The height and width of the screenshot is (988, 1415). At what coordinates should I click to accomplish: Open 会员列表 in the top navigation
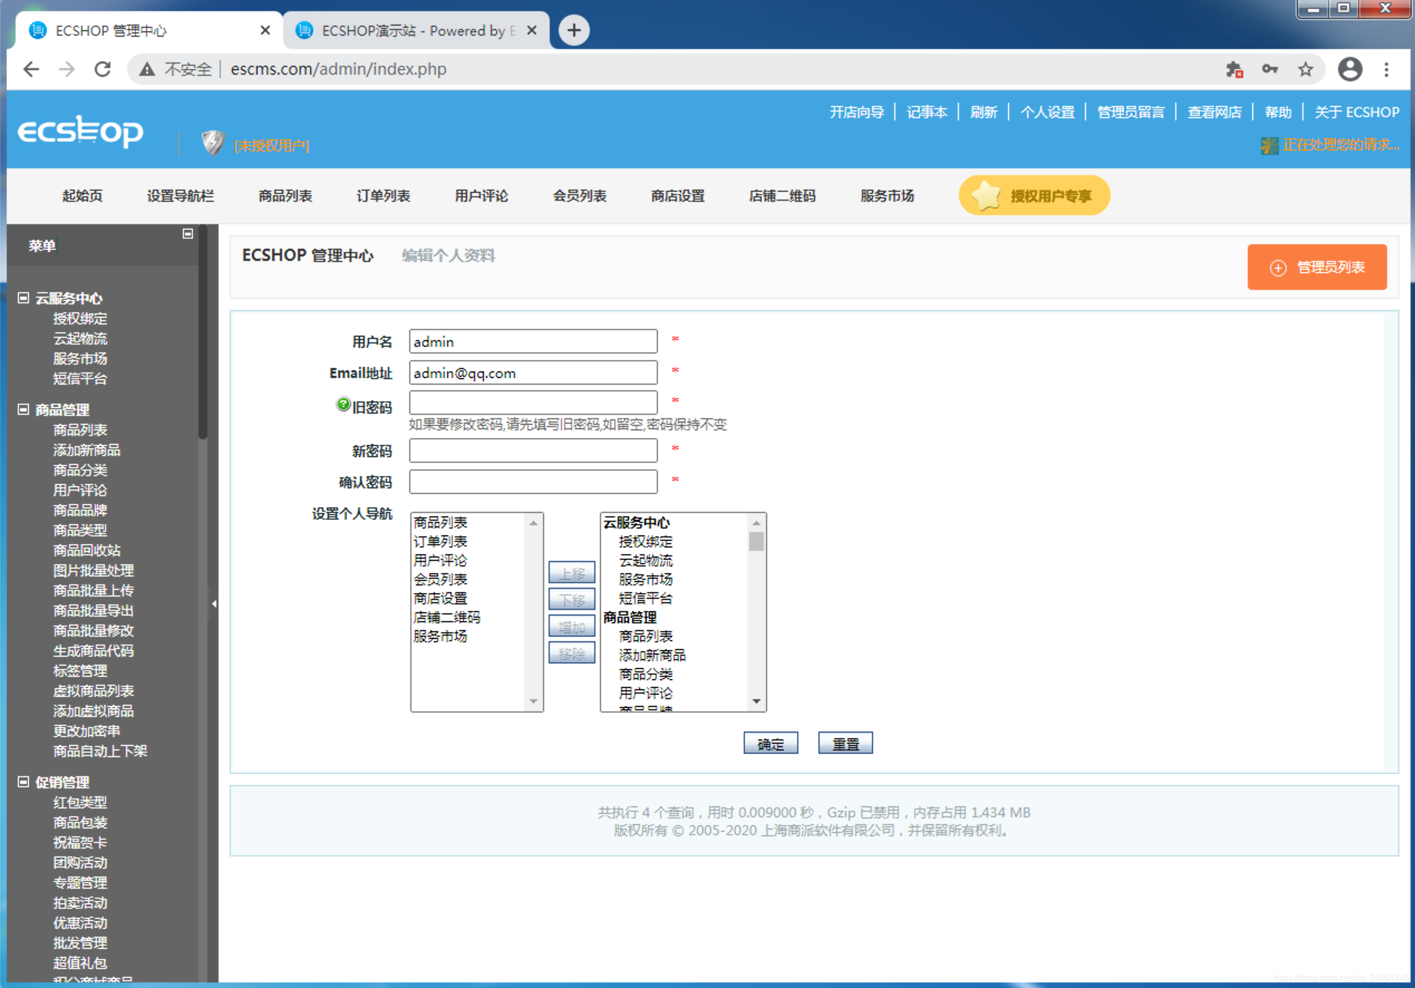pyautogui.click(x=579, y=196)
